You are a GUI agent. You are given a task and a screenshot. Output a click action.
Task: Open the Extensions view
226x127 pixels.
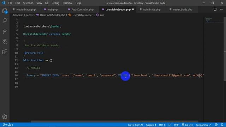(x=5, y=52)
